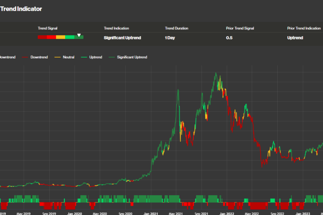Select the bright red Trend Signal gauge segment
Viewport: 323px width, 215px height.
pyautogui.click(x=51, y=37)
